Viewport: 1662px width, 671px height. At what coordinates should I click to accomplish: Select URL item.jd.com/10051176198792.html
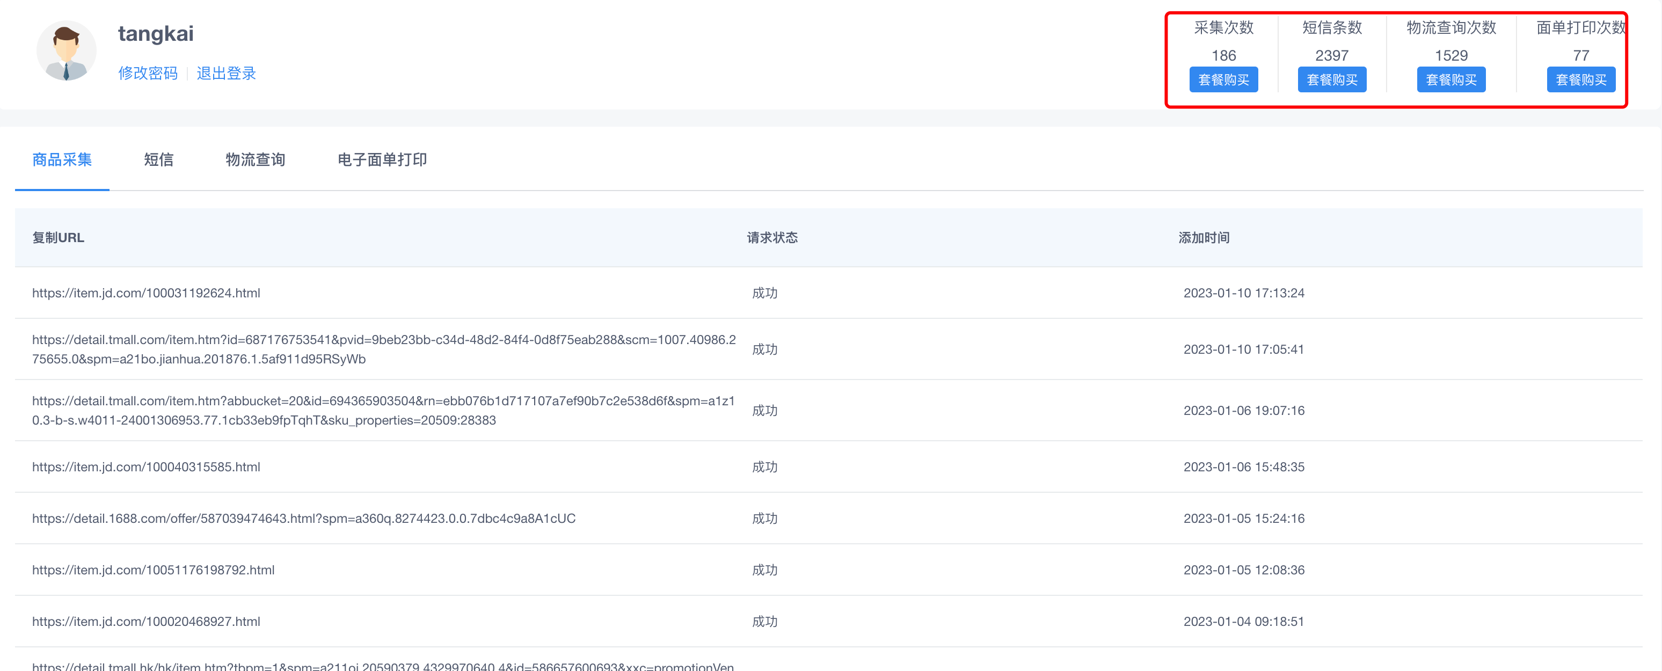pos(154,570)
